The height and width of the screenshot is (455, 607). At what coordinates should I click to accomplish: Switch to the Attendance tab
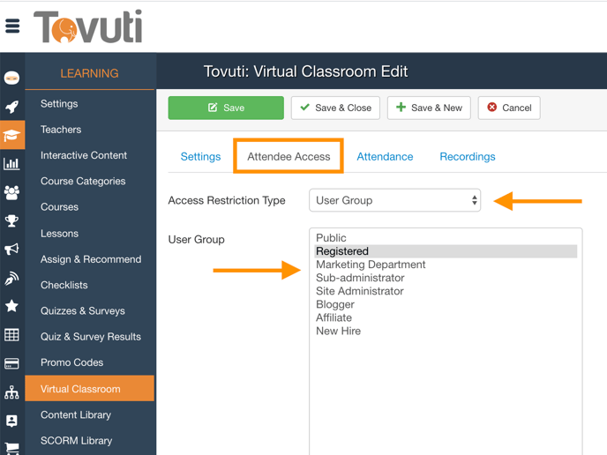[385, 157]
